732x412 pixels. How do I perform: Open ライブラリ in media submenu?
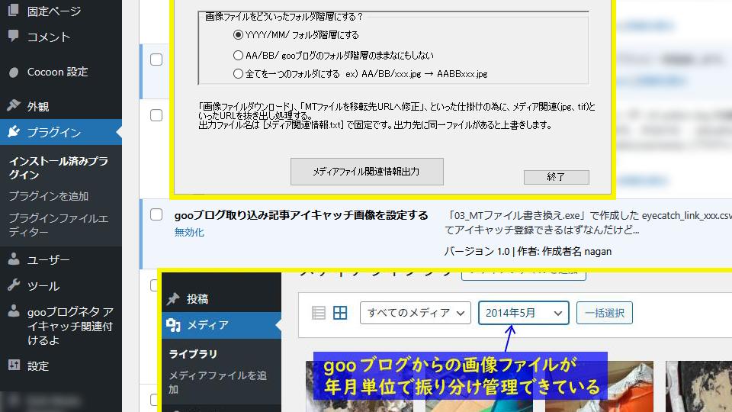point(193,354)
